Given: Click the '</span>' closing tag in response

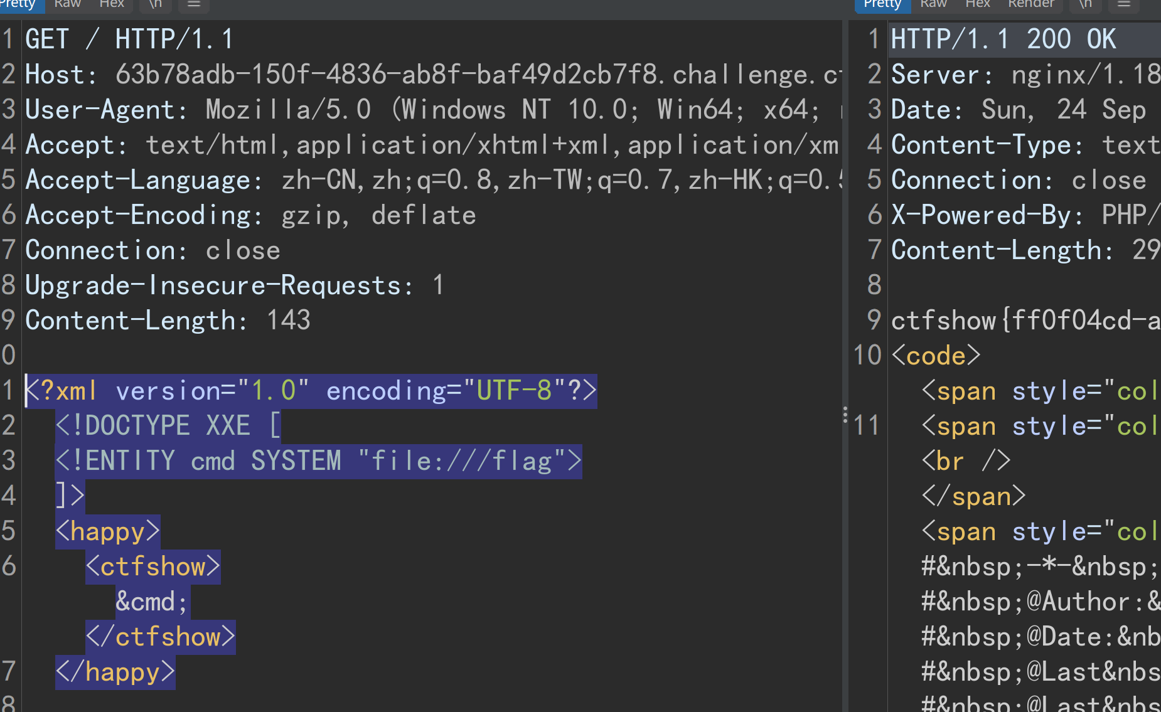Looking at the screenshot, I should [973, 496].
